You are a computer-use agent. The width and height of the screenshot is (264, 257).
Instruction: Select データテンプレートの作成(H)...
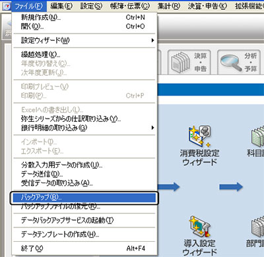pyautogui.click(x=84, y=235)
